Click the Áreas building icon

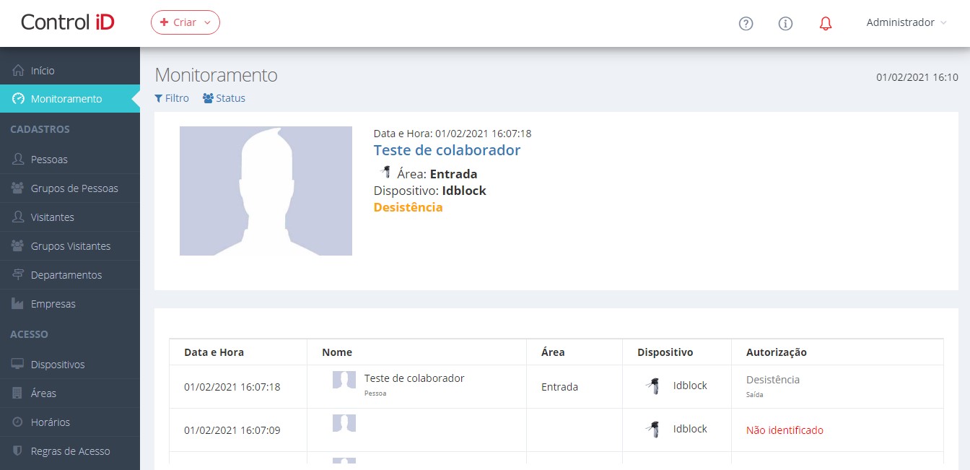19,393
